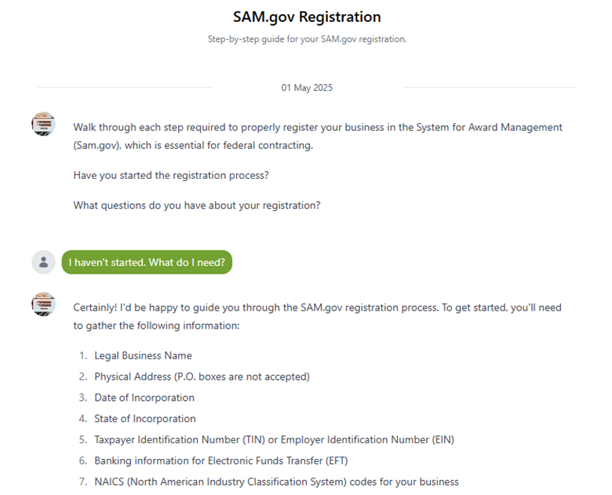Click the 'Certainly! I'd be happy' reply text
Screen dimensions: 612x495
[317, 308]
